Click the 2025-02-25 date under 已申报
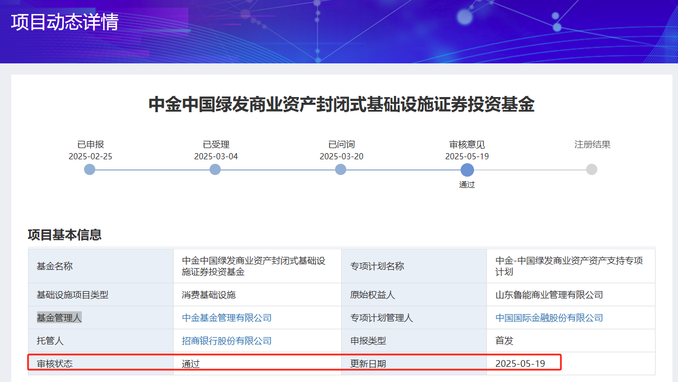This screenshot has height=382, width=678. point(90,157)
